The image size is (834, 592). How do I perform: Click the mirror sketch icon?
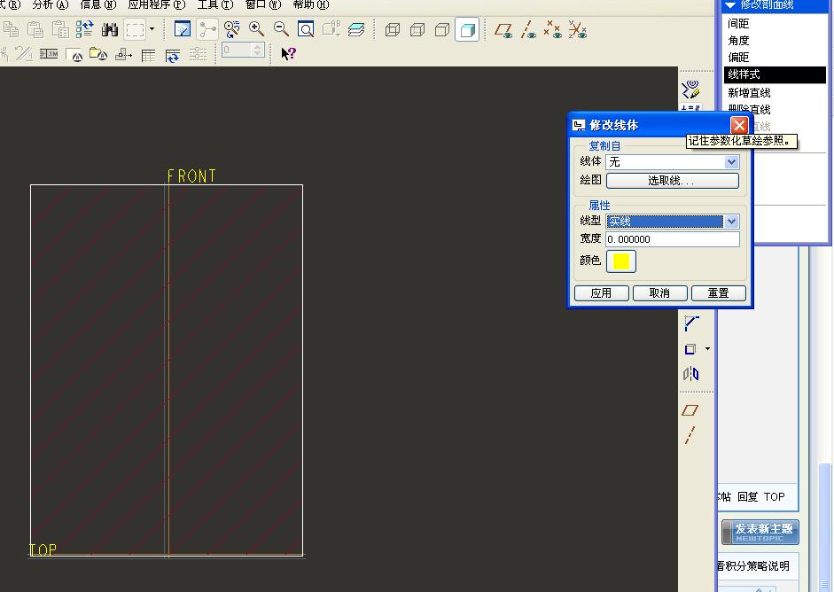[691, 374]
